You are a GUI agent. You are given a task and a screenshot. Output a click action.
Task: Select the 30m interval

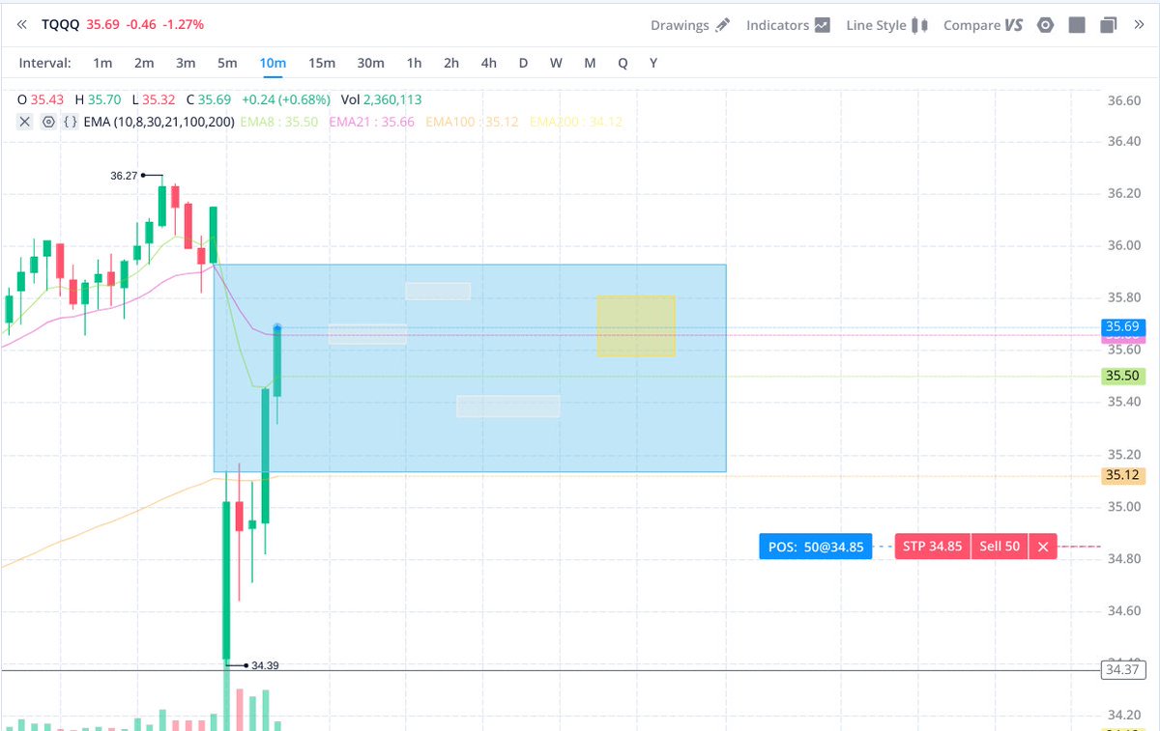pyautogui.click(x=370, y=63)
